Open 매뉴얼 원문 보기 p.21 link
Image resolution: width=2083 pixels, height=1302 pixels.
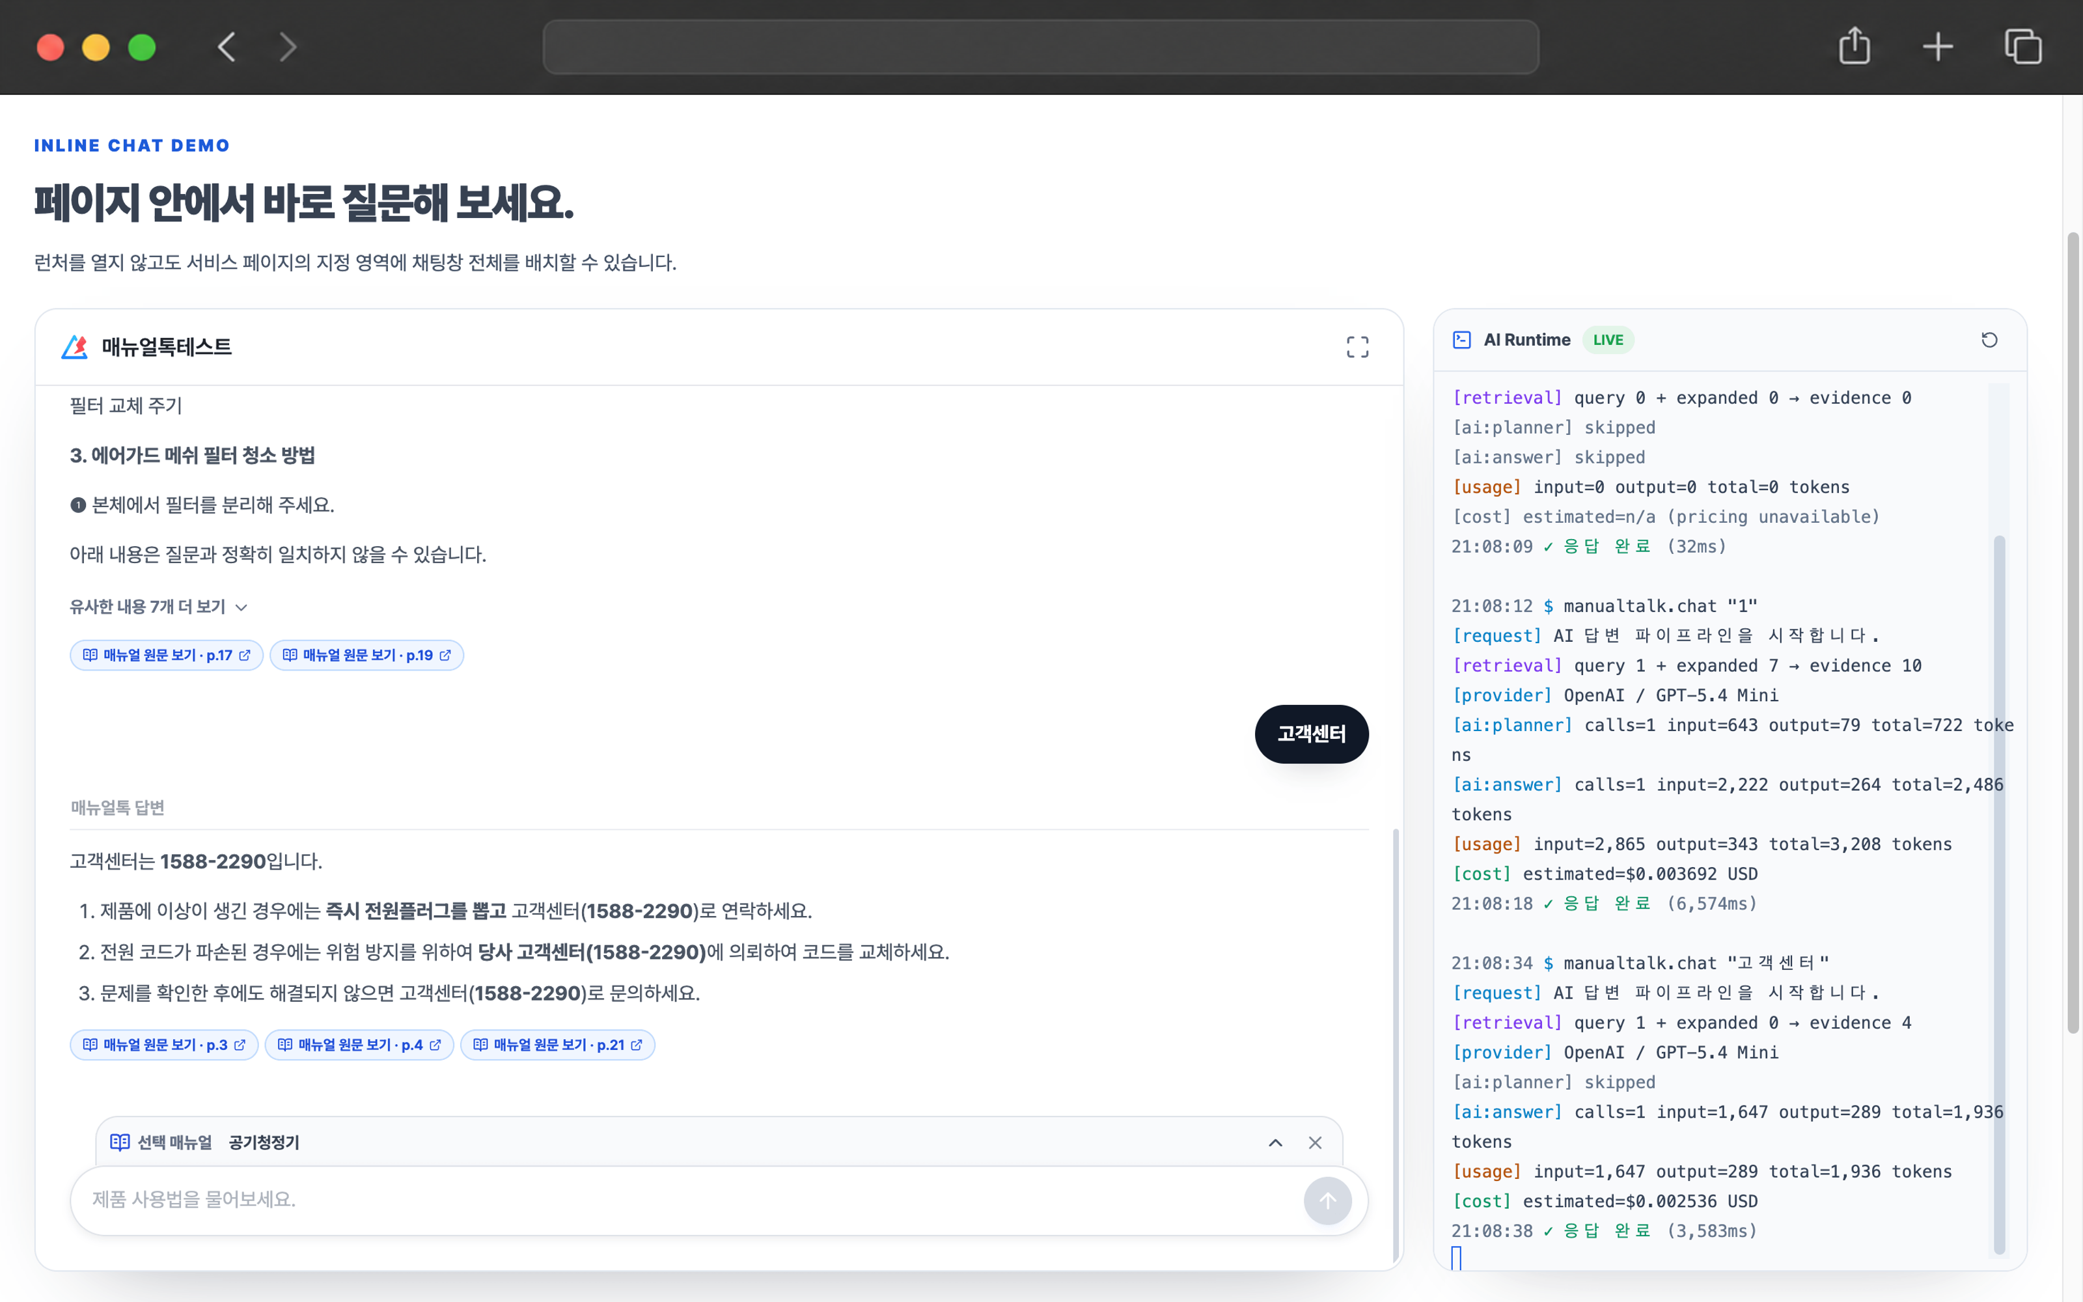click(x=558, y=1044)
